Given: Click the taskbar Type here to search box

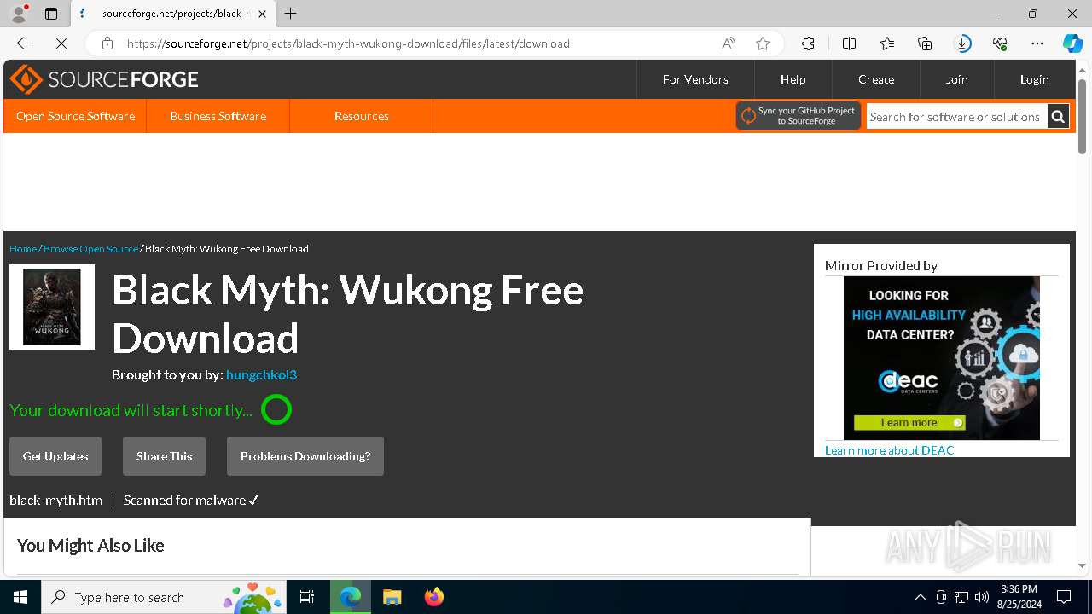Looking at the screenshot, I should tap(164, 597).
